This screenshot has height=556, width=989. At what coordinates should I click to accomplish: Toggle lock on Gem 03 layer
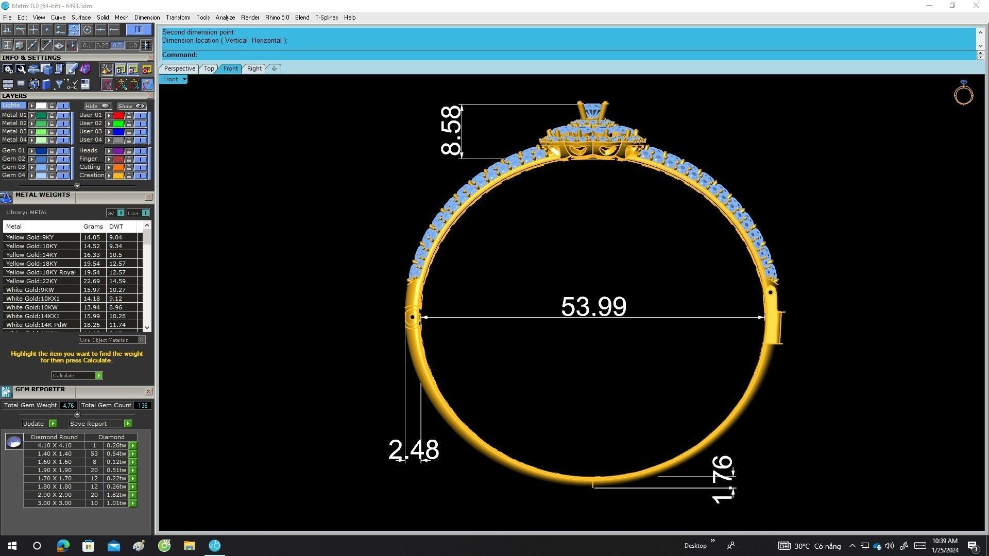pos(52,167)
